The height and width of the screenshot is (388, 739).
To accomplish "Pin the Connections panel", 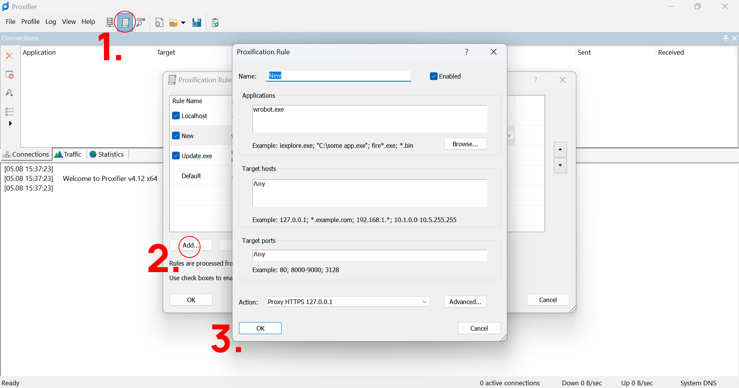I will (726, 38).
